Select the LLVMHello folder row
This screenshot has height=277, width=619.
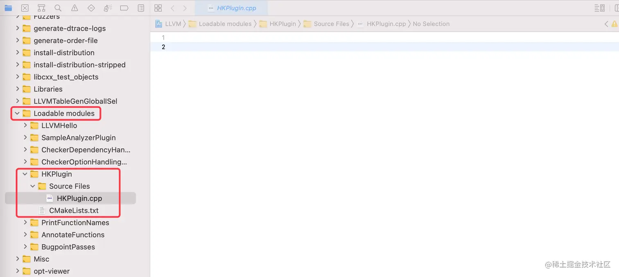pyautogui.click(x=70, y=125)
